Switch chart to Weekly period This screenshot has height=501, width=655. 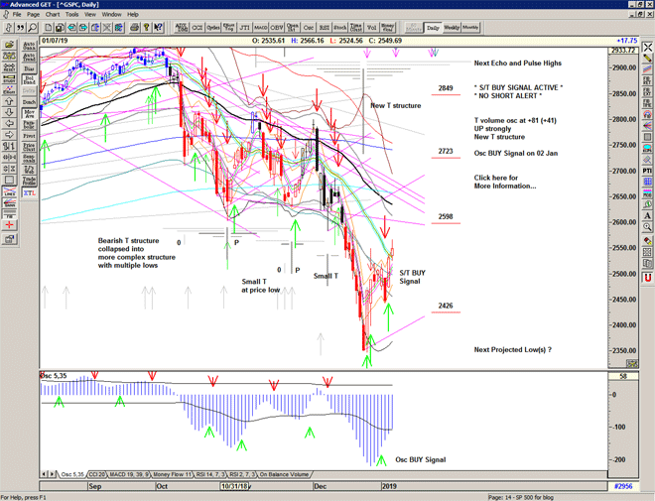451,28
